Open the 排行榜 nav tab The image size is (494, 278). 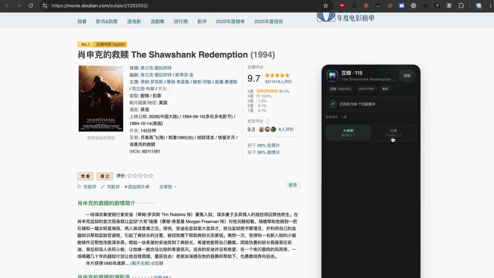pyautogui.click(x=181, y=21)
